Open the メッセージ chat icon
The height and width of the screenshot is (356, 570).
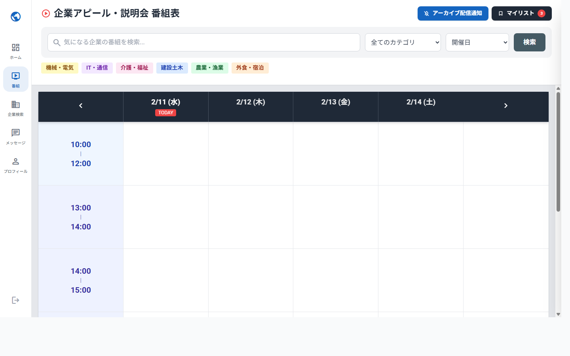pyautogui.click(x=16, y=133)
